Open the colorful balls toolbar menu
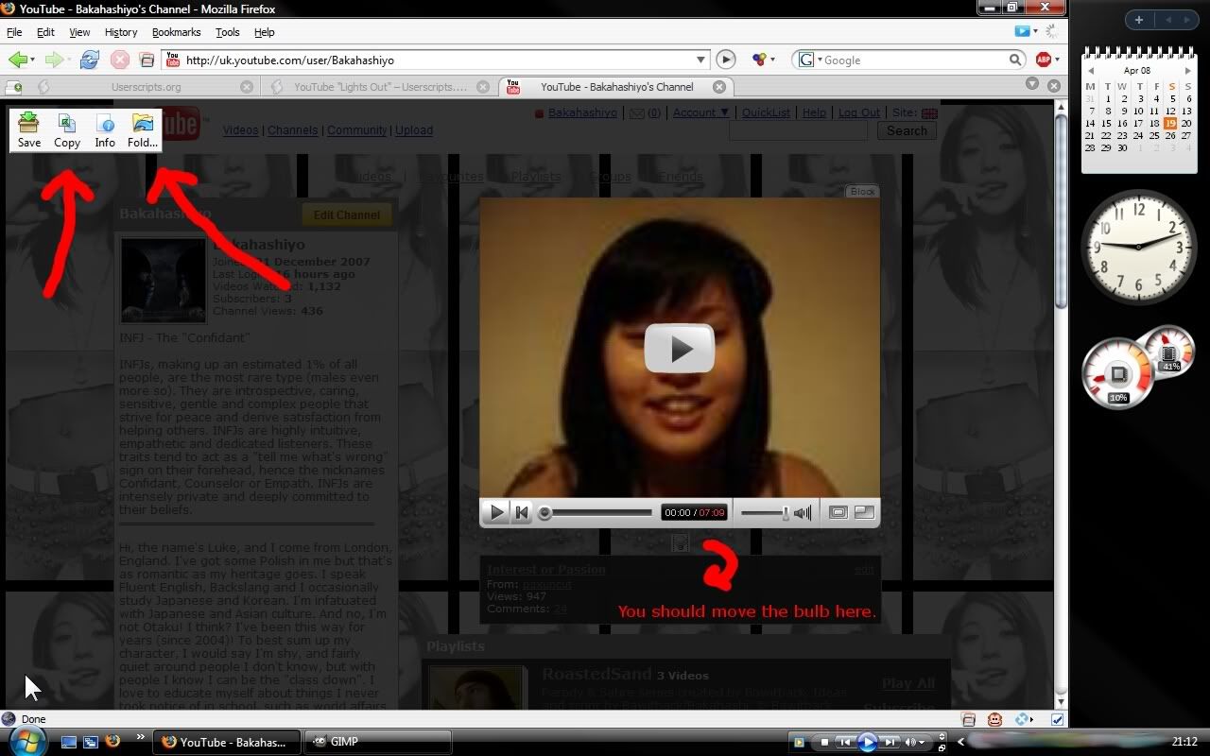Viewport: 1210px width, 756px height. tap(758, 60)
